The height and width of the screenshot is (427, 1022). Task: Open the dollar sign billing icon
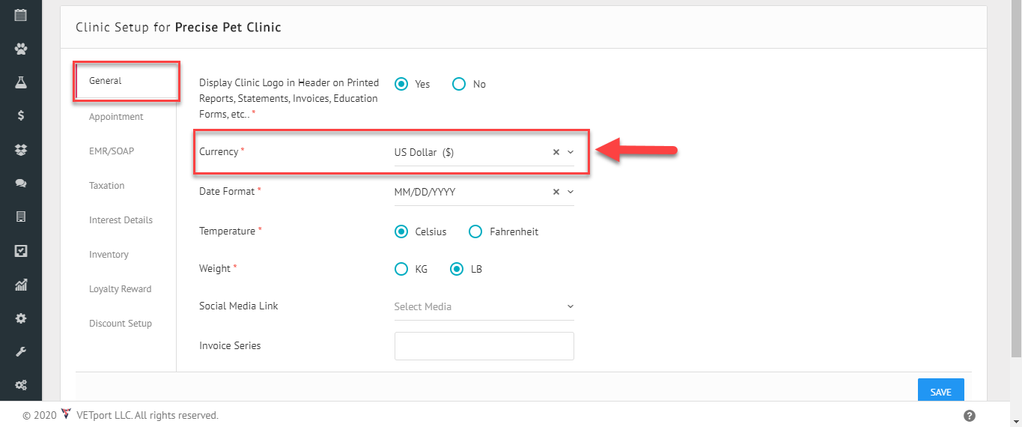21,115
